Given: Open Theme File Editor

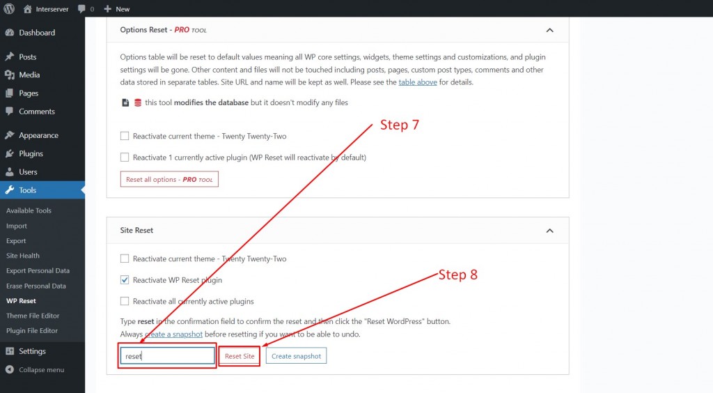Looking at the screenshot, I should (33, 316).
